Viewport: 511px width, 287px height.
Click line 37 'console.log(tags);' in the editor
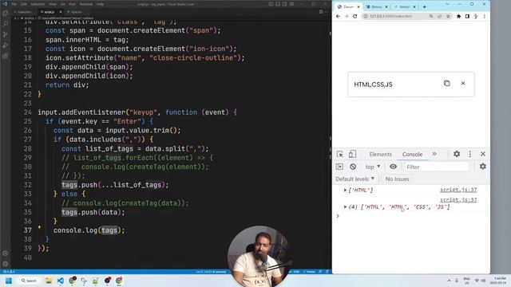point(89,230)
